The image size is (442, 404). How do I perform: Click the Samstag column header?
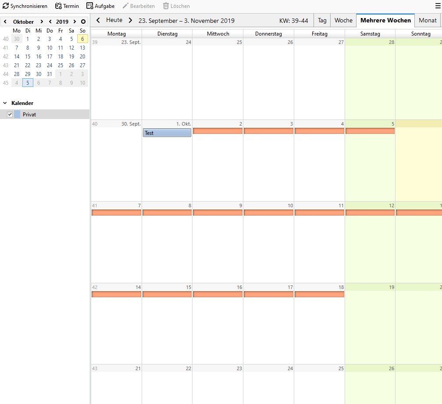click(x=370, y=34)
